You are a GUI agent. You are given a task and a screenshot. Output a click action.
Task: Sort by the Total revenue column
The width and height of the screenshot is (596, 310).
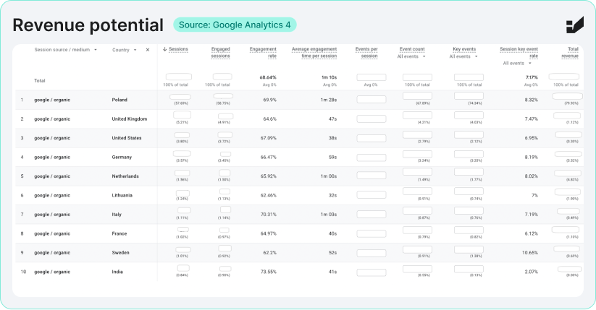[570, 53]
